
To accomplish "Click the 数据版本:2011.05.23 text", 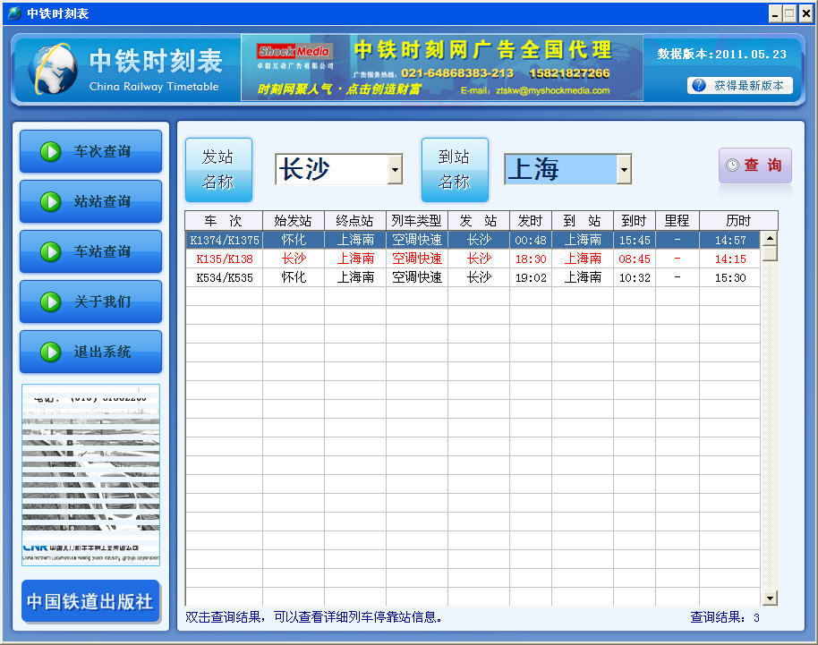I will [721, 54].
